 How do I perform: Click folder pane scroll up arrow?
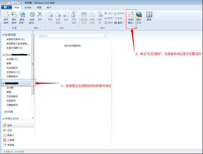point(33,32)
